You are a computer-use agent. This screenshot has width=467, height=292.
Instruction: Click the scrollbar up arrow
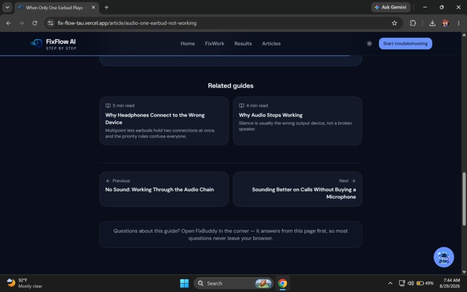(x=464, y=35)
